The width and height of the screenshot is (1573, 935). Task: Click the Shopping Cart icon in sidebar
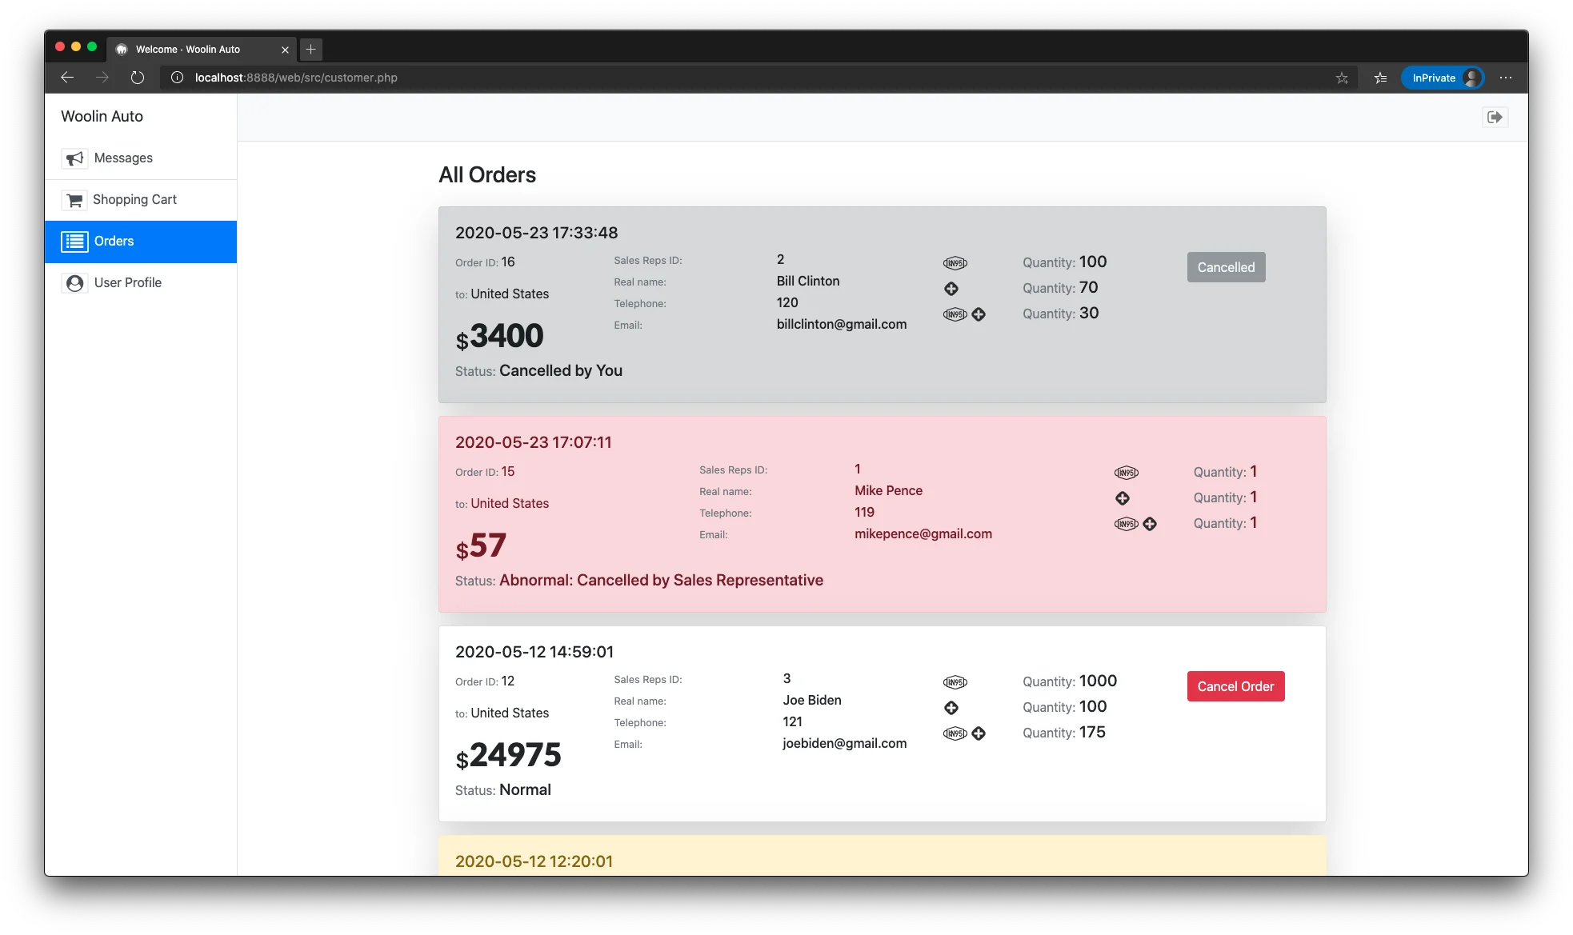(x=74, y=200)
